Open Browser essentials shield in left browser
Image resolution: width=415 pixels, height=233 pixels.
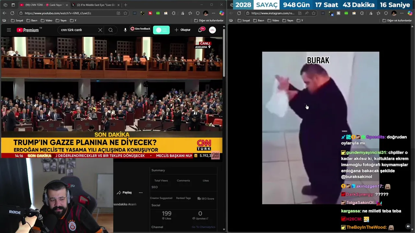198,13
